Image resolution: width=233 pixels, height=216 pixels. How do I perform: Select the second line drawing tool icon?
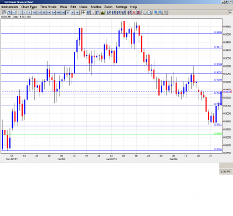[x=114, y=13]
